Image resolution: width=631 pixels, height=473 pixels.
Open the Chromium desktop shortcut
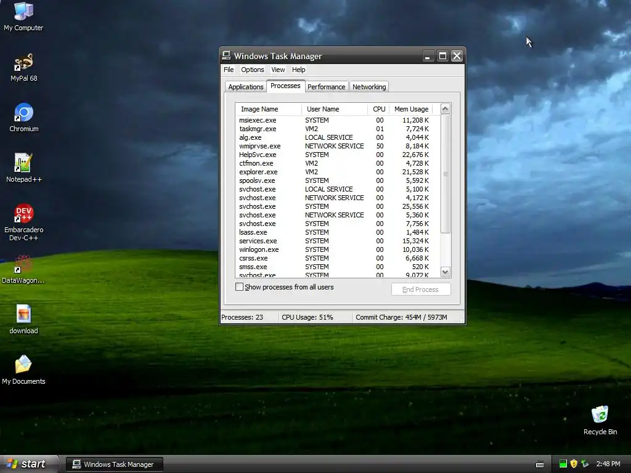tap(23, 118)
